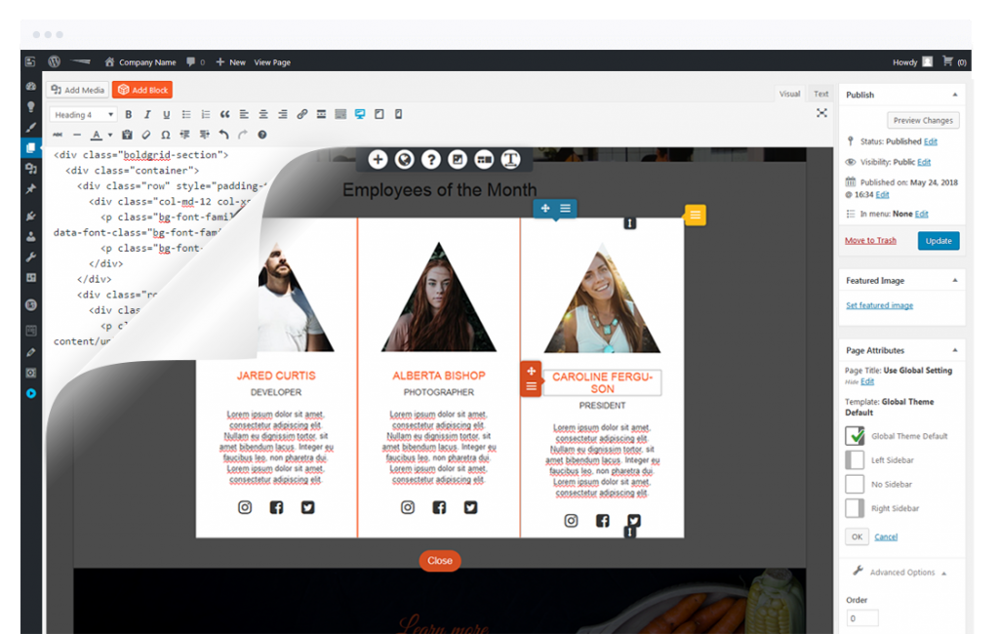Open the New menu in the admin bar

231,61
